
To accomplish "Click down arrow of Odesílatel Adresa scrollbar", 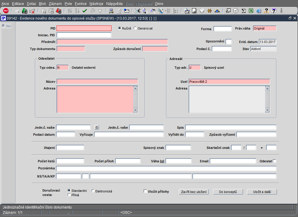I will 135,110.
